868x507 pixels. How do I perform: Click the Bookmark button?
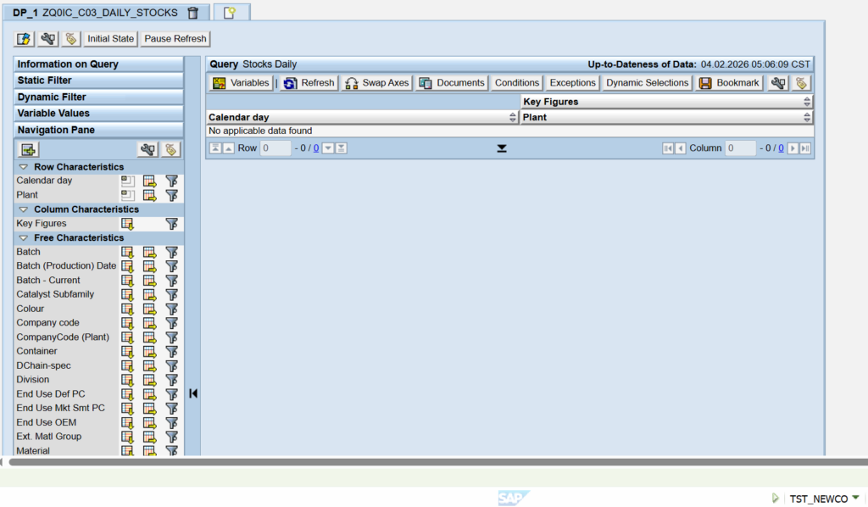tap(729, 83)
